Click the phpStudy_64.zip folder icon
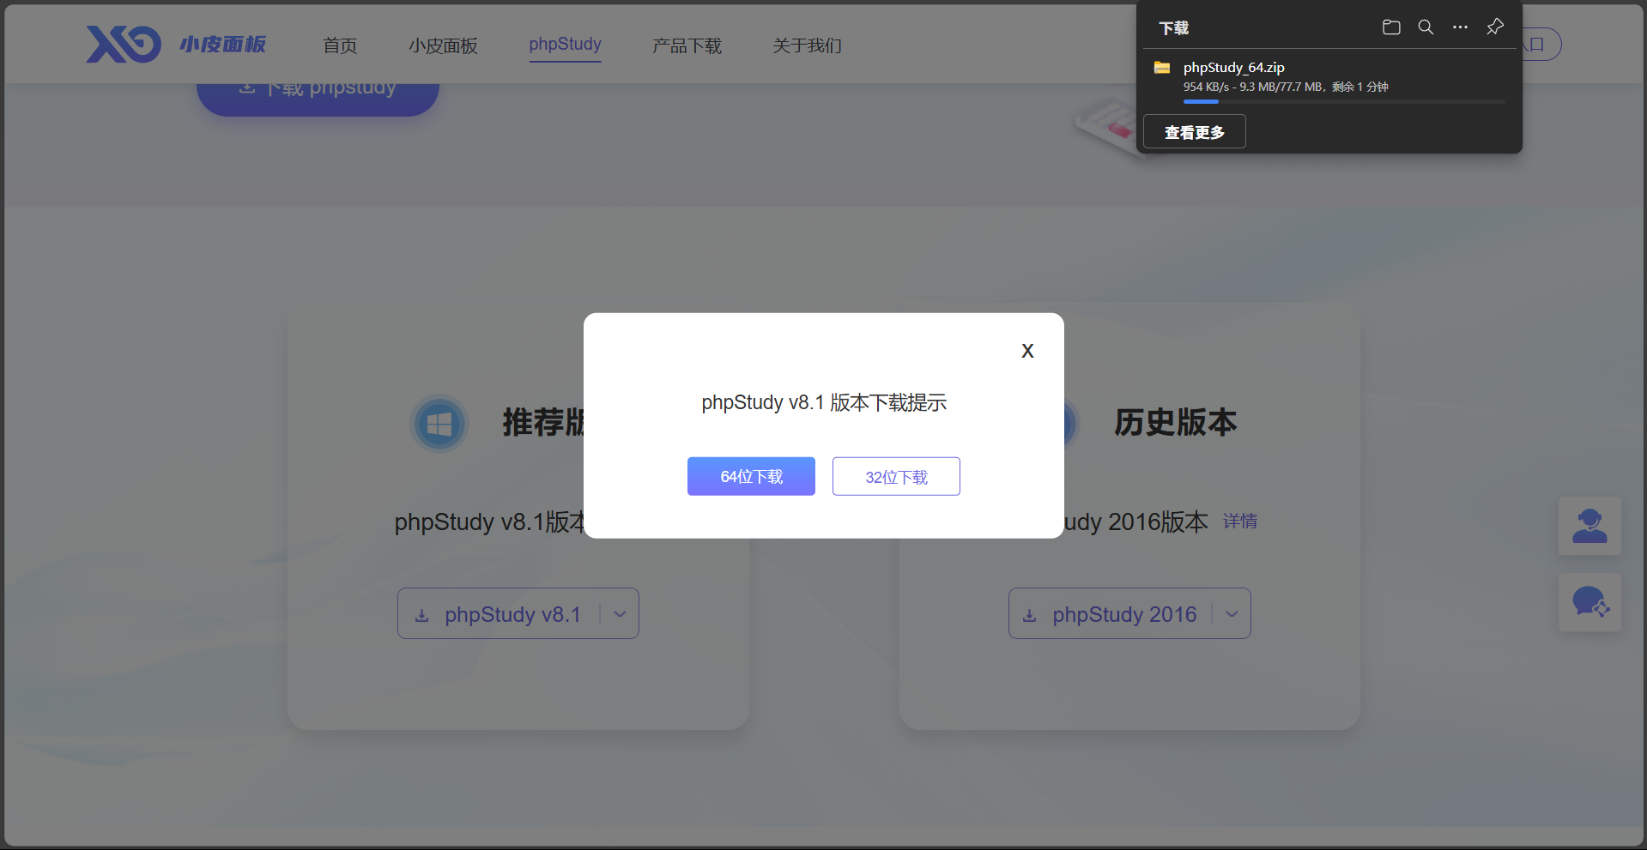This screenshot has width=1647, height=850. [x=1162, y=67]
